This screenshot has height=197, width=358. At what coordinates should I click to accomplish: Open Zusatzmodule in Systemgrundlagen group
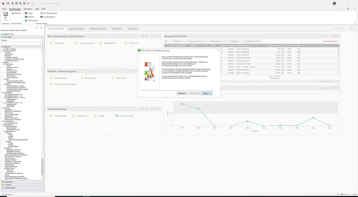tap(31, 20)
